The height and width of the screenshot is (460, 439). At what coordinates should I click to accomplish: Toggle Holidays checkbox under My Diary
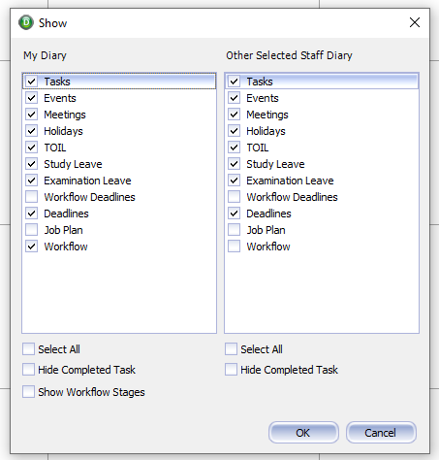tap(32, 131)
